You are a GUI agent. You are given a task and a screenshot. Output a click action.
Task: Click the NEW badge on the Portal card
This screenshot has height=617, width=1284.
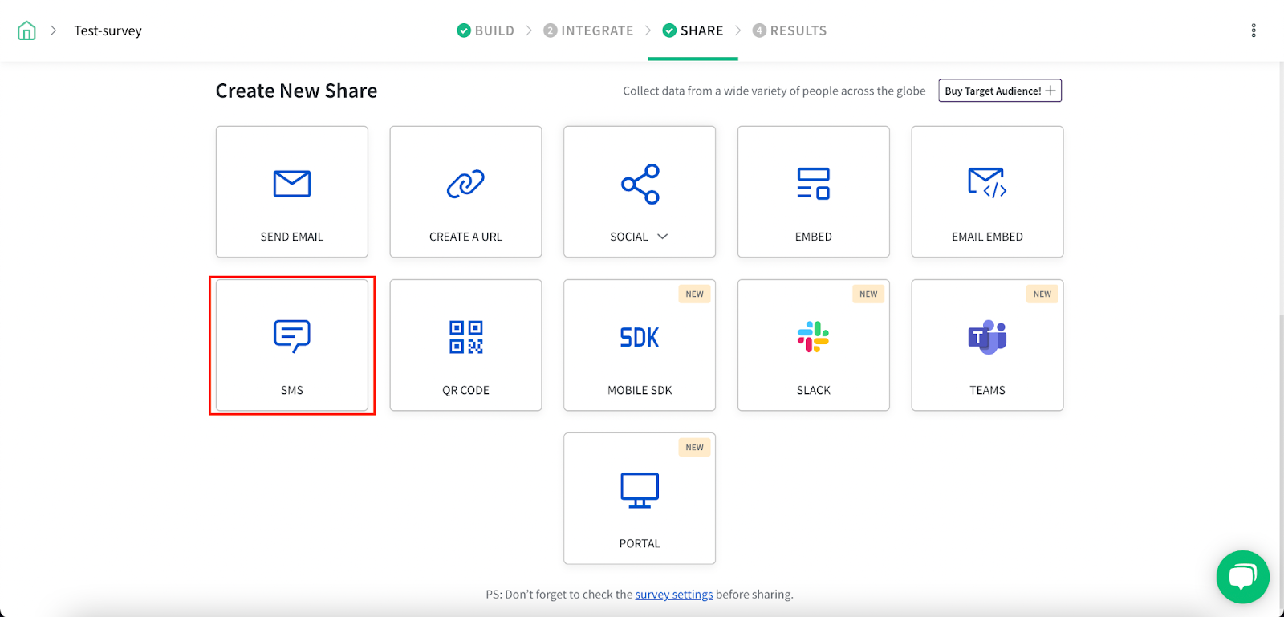point(695,448)
